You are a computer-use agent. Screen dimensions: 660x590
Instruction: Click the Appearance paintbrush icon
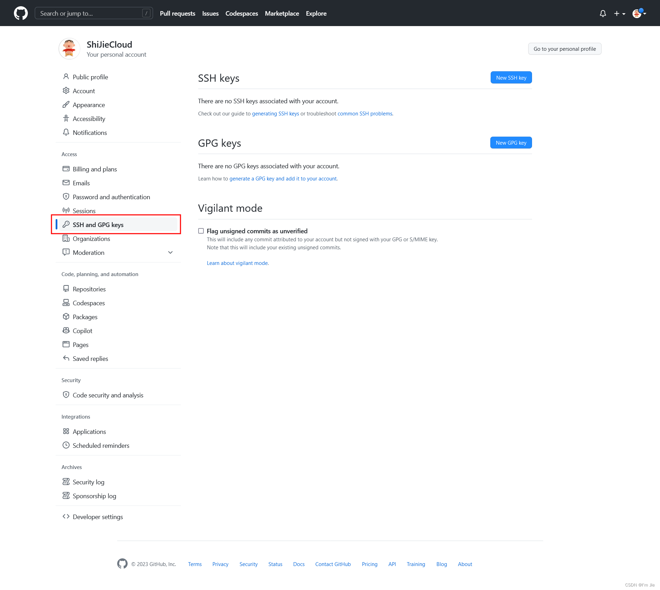pos(66,104)
